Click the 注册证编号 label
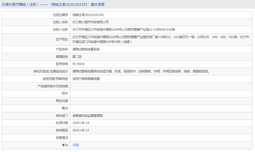Image resolution: width=255 pixels, height=152 pixels. 60,15
